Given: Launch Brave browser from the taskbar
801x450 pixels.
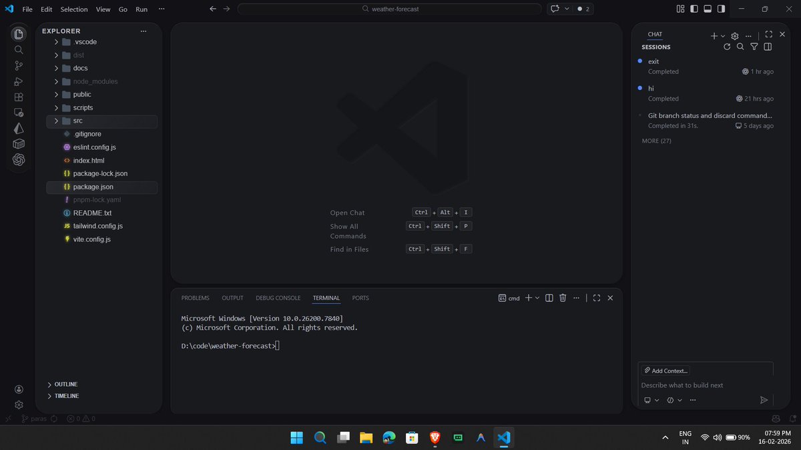Looking at the screenshot, I should pos(435,438).
